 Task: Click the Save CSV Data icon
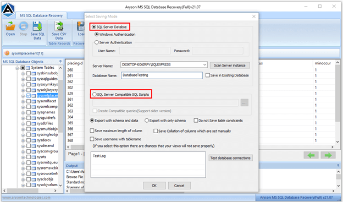59,26
